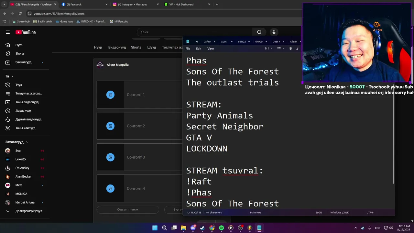This screenshot has width=414, height=233.
Task: Click the image icon of Сонголт 1
Action: 110,95
